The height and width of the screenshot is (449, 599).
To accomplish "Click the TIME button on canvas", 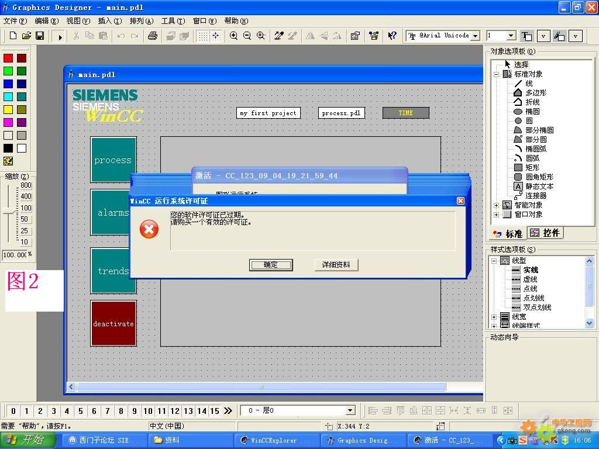I will [x=406, y=113].
